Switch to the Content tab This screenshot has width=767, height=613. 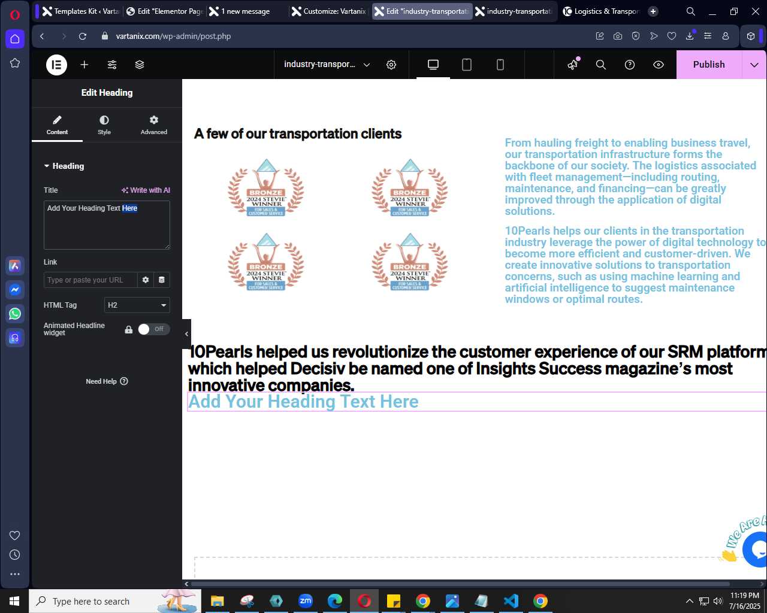point(57,125)
